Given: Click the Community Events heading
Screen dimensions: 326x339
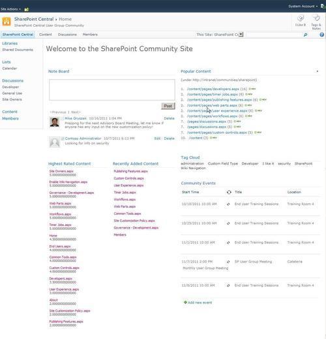Looking at the screenshot, I should click(198, 183).
